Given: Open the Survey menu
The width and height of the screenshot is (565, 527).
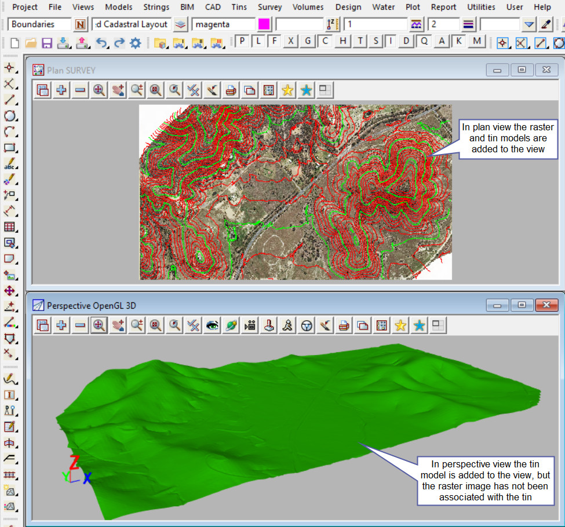Looking at the screenshot, I should coord(269,7).
